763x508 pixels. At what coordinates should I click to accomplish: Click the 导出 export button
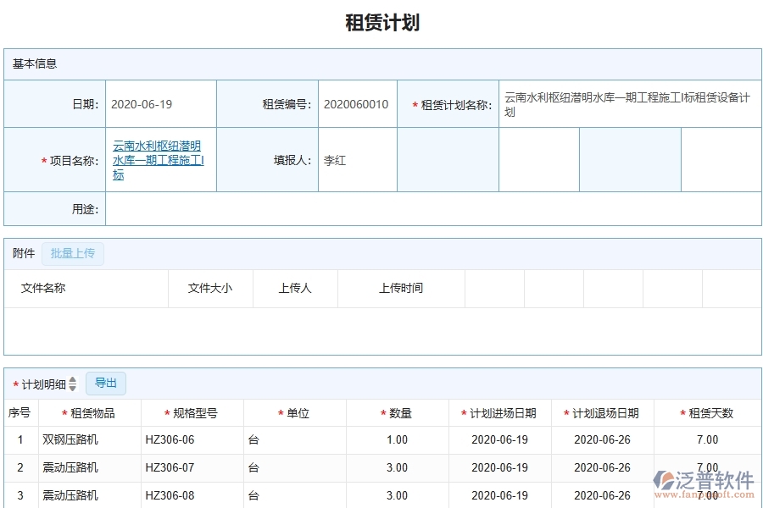click(x=106, y=383)
